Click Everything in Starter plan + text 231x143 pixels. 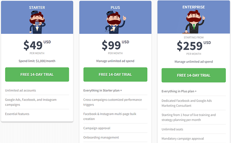pyautogui.click(x=103, y=91)
